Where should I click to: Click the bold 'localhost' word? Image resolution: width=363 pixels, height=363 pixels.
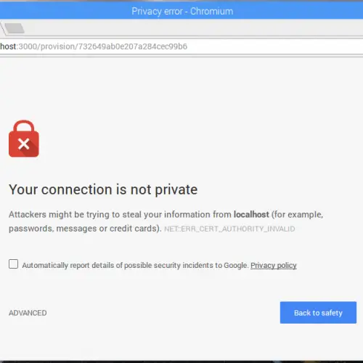(251, 214)
